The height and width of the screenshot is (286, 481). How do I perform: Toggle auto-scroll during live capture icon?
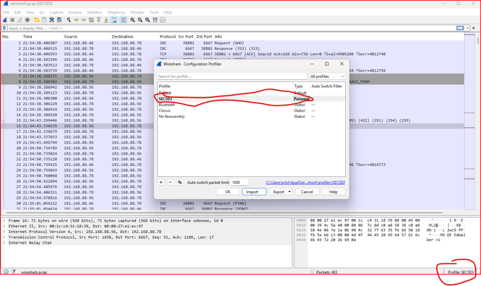(114, 20)
